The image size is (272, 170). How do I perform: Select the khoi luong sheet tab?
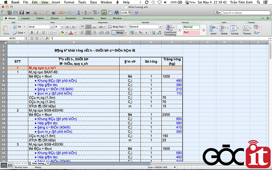[x=38, y=163]
